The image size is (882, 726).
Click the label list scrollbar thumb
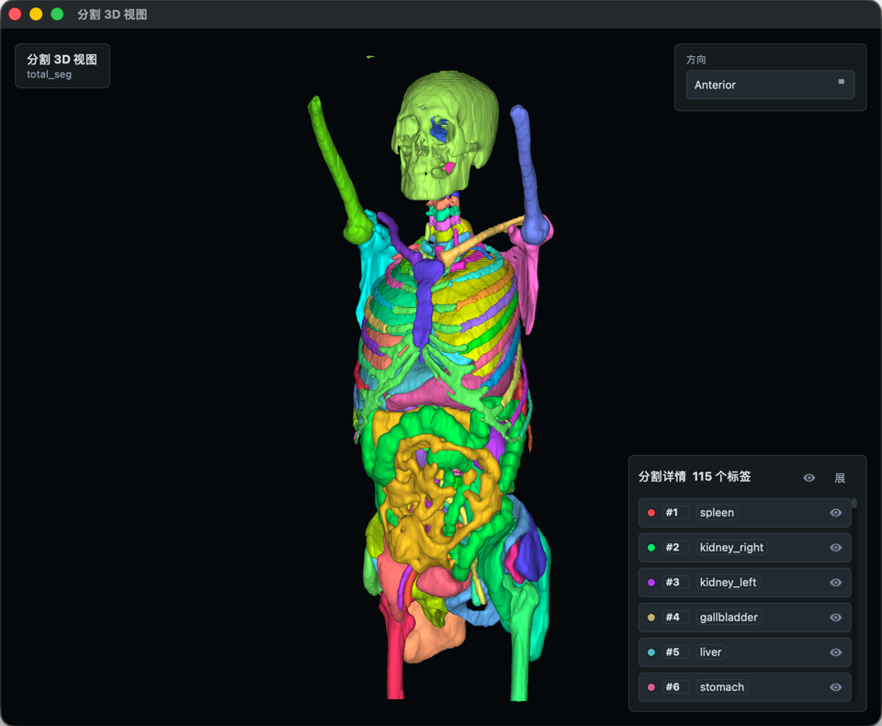click(854, 503)
